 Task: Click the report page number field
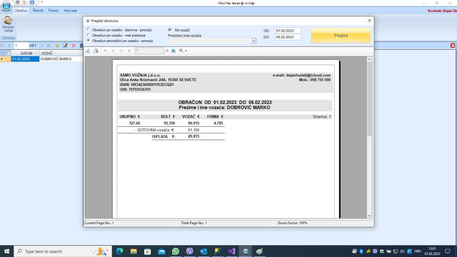pyautogui.click(x=149, y=51)
